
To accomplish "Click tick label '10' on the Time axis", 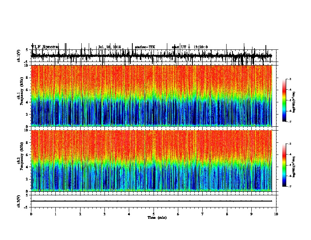I will [276, 214].
